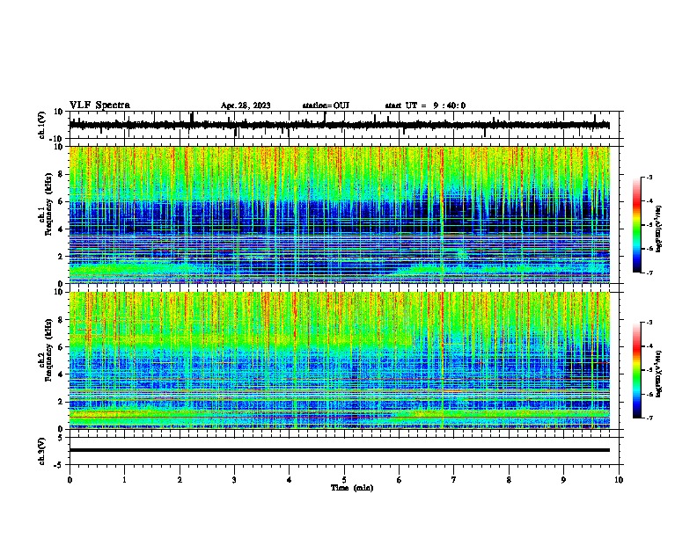Click time axis tick label "4"
The image size is (697, 538).
pyautogui.click(x=290, y=480)
